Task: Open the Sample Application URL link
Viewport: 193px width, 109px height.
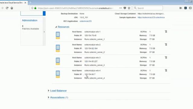Action: 151,18
